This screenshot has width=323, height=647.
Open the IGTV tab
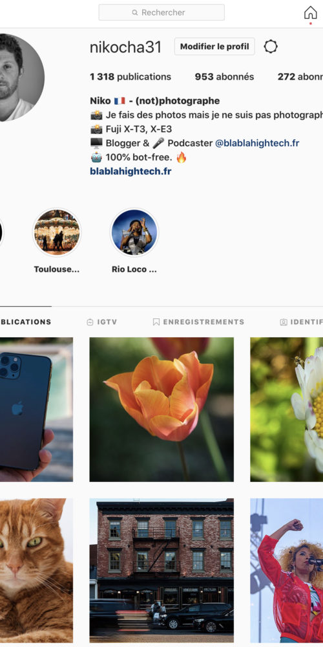pos(102,322)
